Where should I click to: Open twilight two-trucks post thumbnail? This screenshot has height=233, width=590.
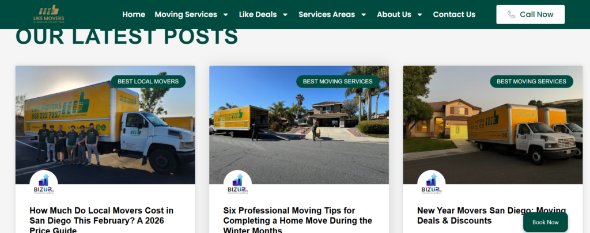click(x=493, y=125)
